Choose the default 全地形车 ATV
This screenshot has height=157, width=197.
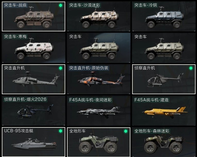click(x=99, y=142)
